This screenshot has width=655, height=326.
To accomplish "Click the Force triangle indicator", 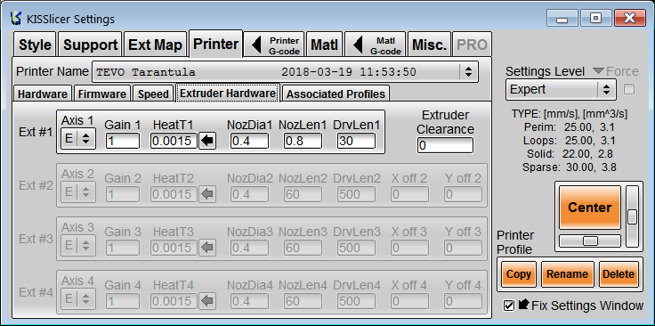I will (x=599, y=71).
